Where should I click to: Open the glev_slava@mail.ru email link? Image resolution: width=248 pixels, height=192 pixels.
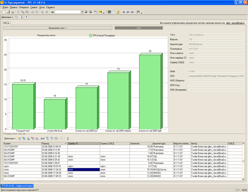235,23
